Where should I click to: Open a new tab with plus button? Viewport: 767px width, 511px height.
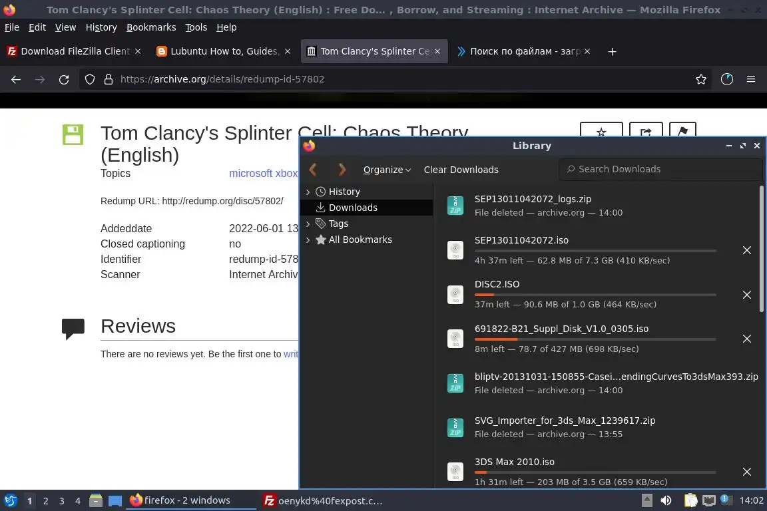pyautogui.click(x=612, y=51)
